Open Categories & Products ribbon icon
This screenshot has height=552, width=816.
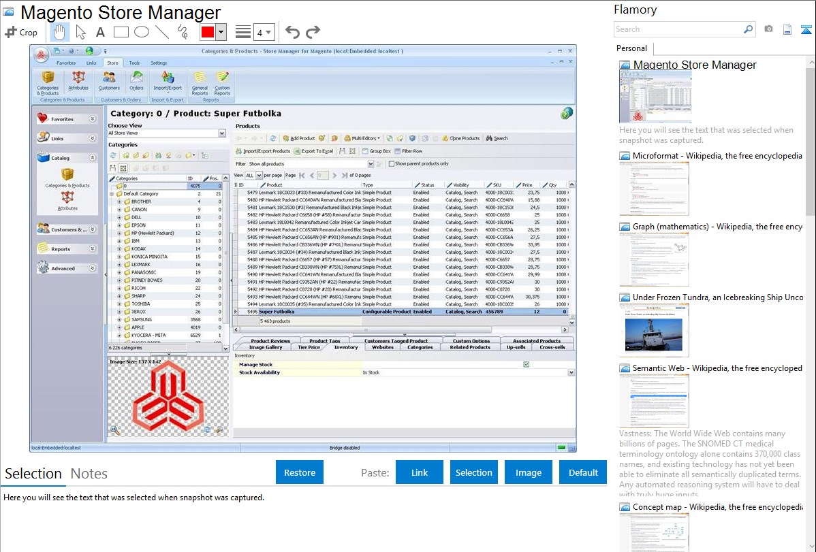(x=48, y=83)
